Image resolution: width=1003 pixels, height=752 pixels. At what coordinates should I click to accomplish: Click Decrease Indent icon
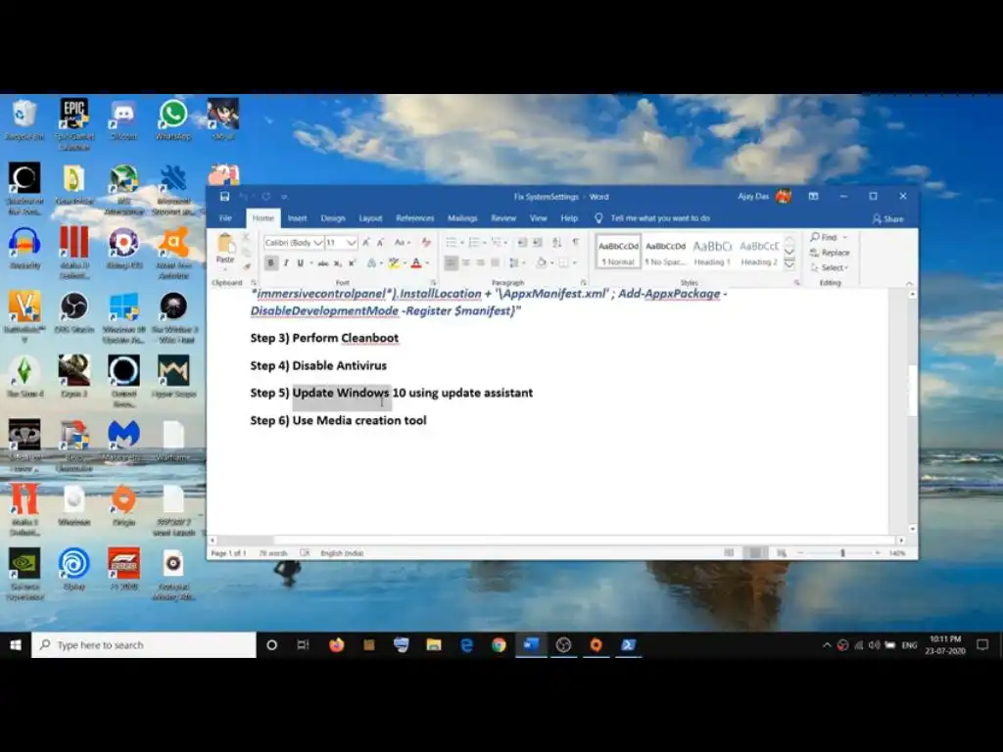pos(522,243)
